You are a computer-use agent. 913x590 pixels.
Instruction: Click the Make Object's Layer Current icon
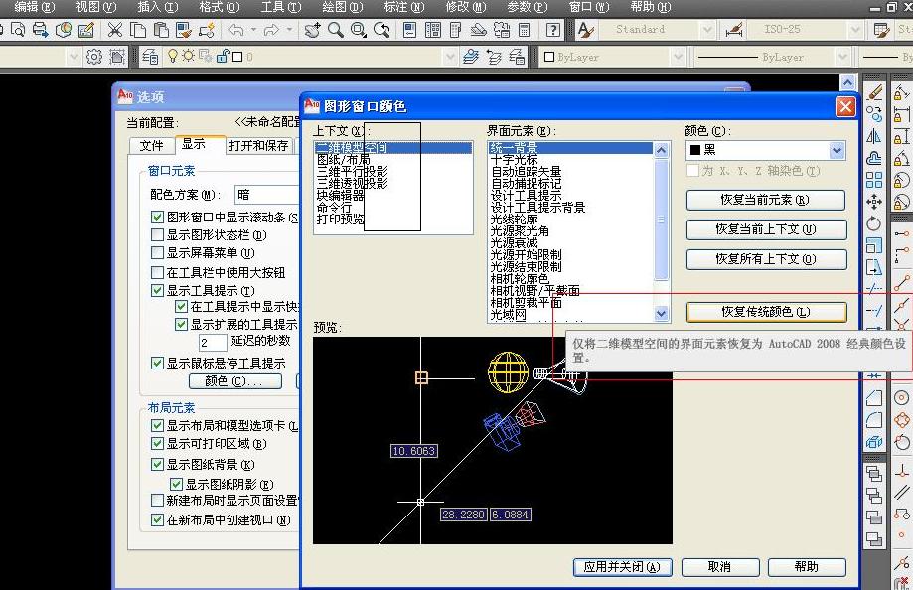click(471, 57)
